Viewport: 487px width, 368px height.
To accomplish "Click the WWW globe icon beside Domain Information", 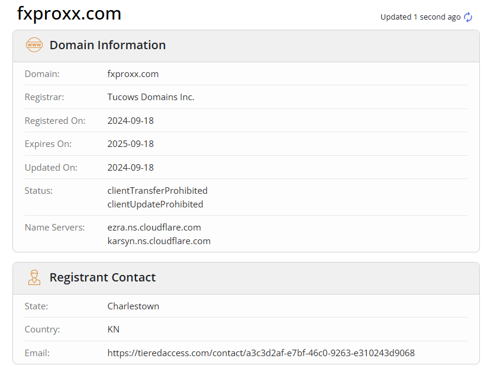I will [34, 45].
